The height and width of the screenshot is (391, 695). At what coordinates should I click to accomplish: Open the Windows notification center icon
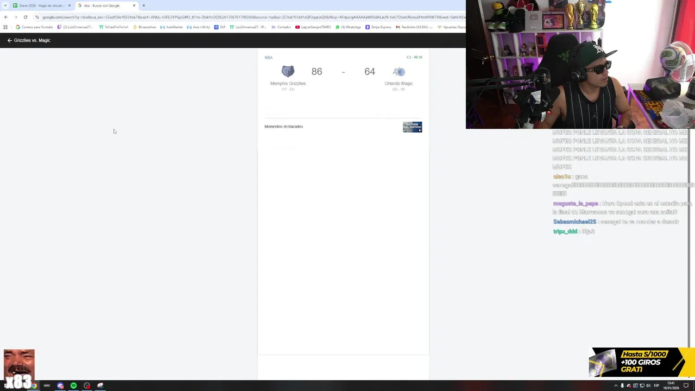coord(686,386)
